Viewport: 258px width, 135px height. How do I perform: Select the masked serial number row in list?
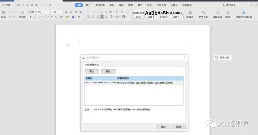134,83
